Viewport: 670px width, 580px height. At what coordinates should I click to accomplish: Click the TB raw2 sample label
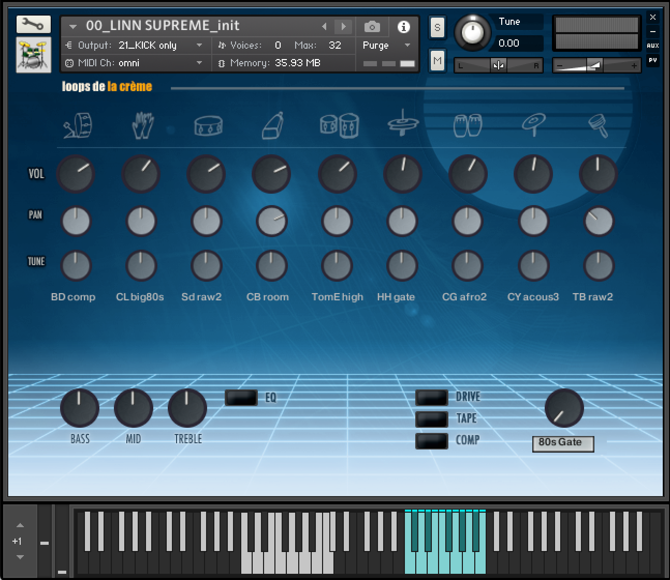593,297
